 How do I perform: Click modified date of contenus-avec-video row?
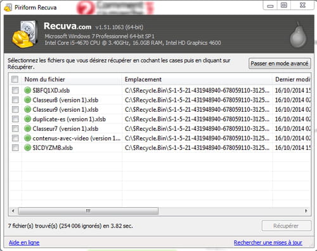293,138
